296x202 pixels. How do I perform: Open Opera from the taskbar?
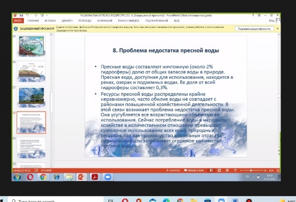30,177
